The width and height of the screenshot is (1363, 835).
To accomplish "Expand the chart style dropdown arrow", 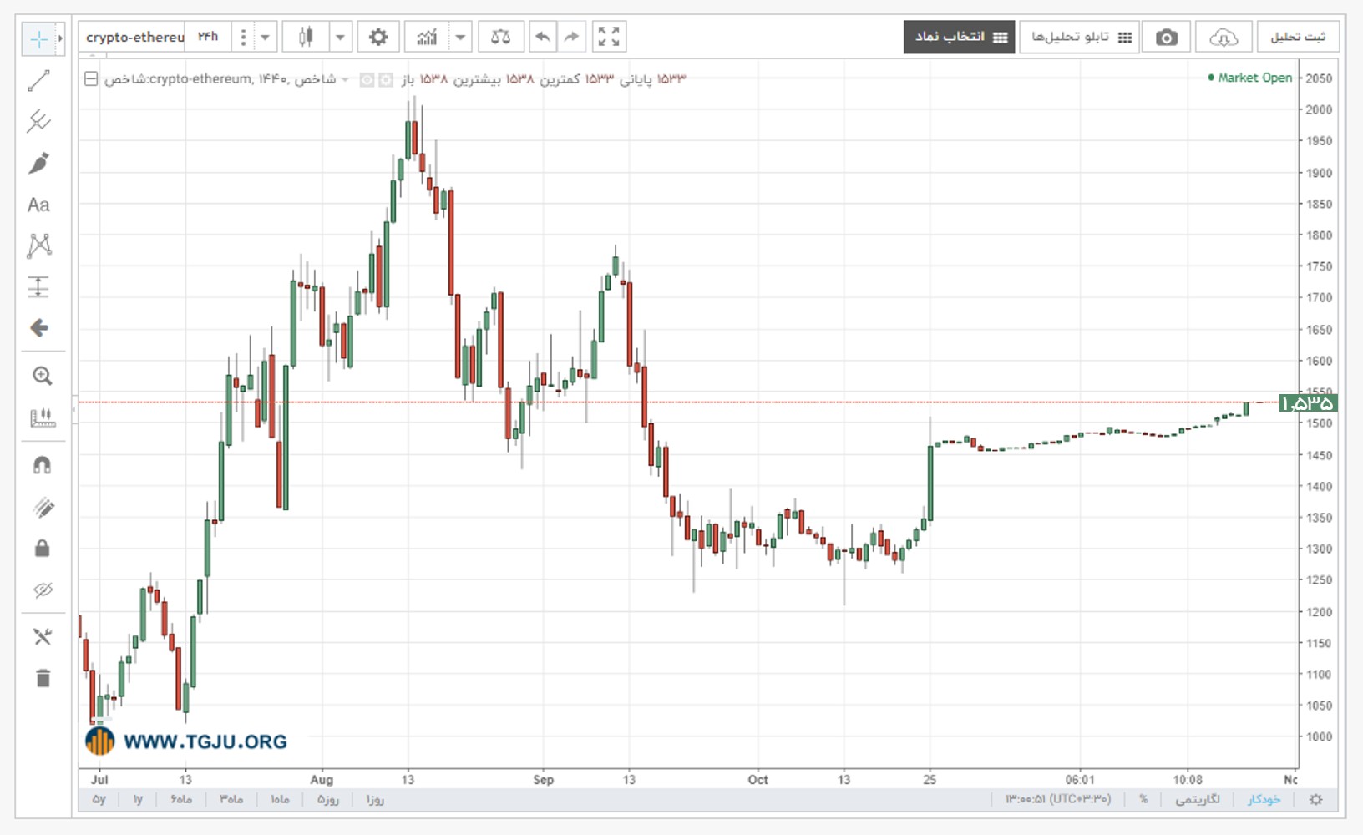I will pos(340,37).
